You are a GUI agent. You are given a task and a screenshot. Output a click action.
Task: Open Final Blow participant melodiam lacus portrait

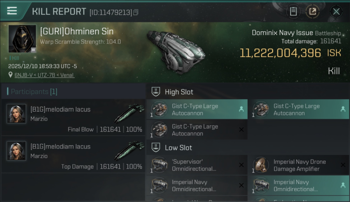point(16,114)
